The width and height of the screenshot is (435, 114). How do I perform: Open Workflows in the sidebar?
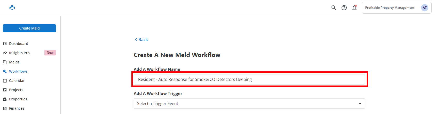[x=18, y=71]
